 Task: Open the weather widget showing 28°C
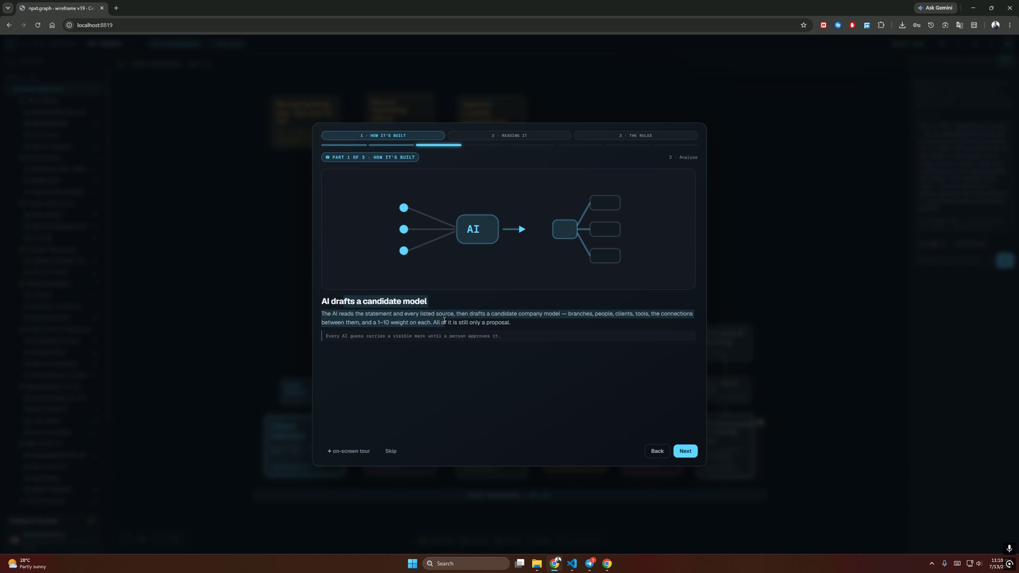pyautogui.click(x=28, y=563)
